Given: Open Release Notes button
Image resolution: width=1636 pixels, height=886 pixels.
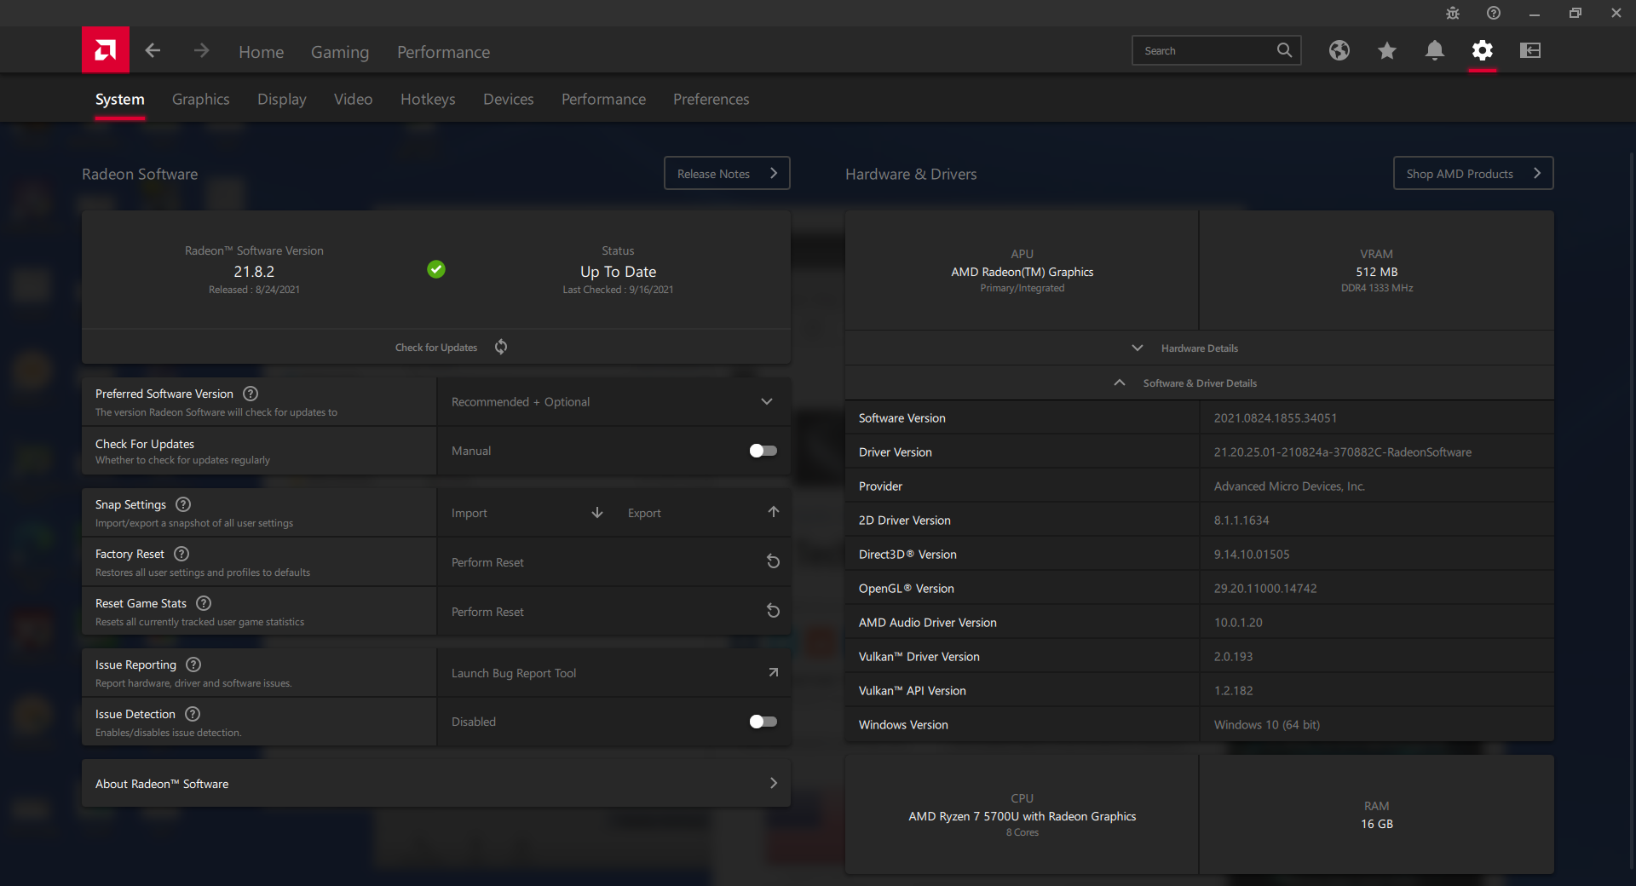Looking at the screenshot, I should point(727,173).
